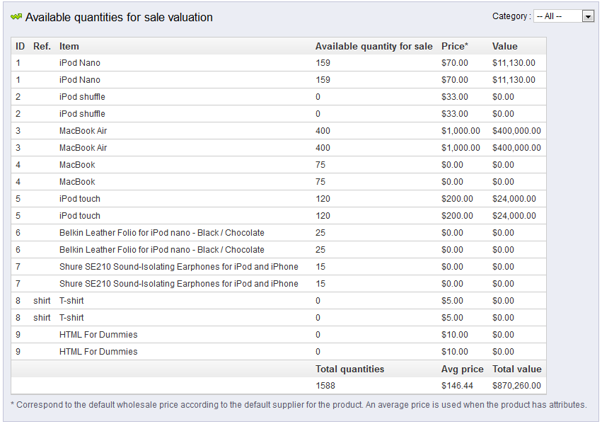Click the 'ID' column header
The image size is (602, 424).
point(20,47)
